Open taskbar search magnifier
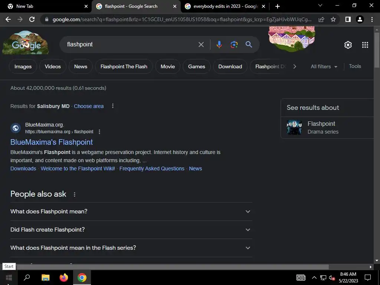380x285 pixels. [27, 277]
